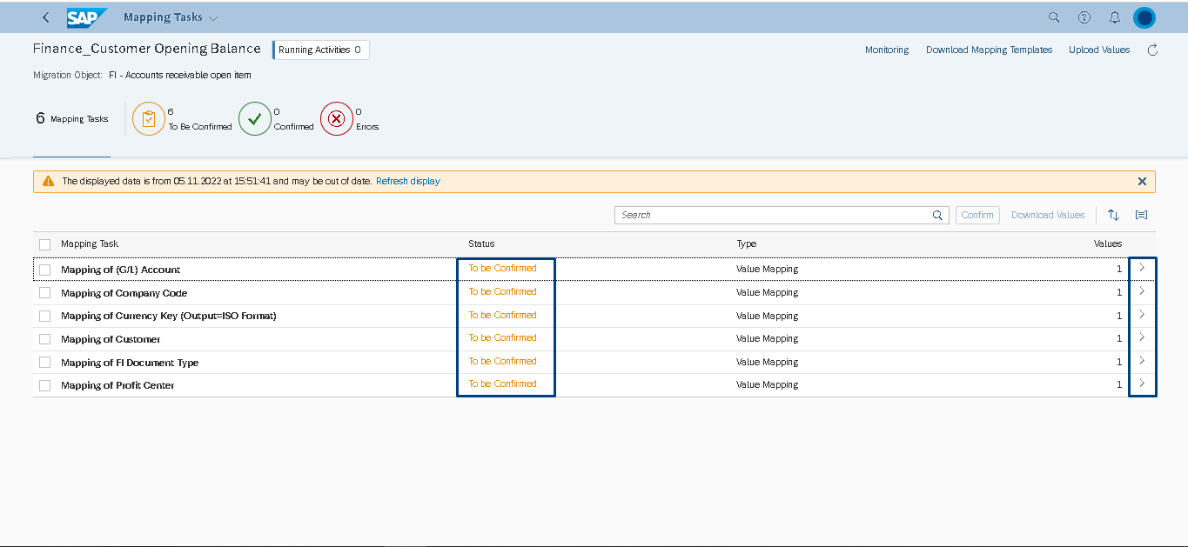Select all rows via the header checkbox

coord(45,244)
